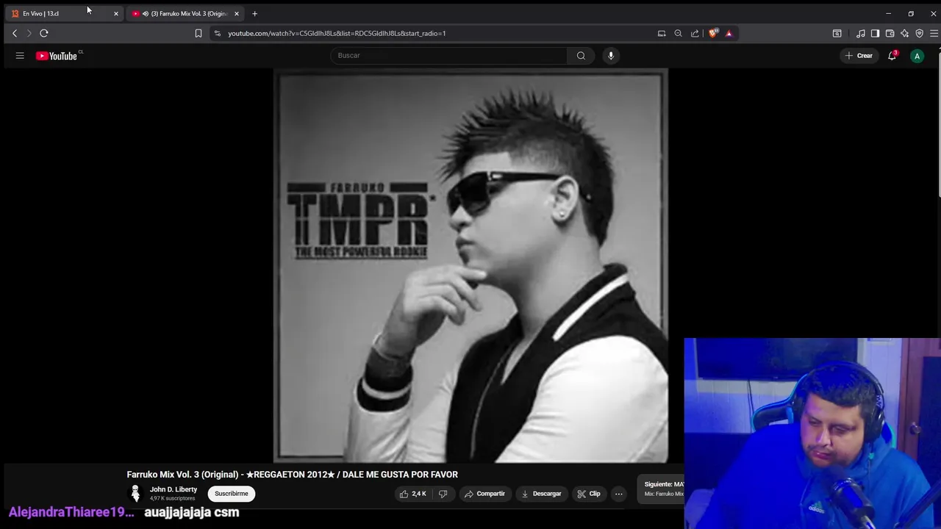Dislike the video
This screenshot has width=941, height=529.
click(443, 494)
